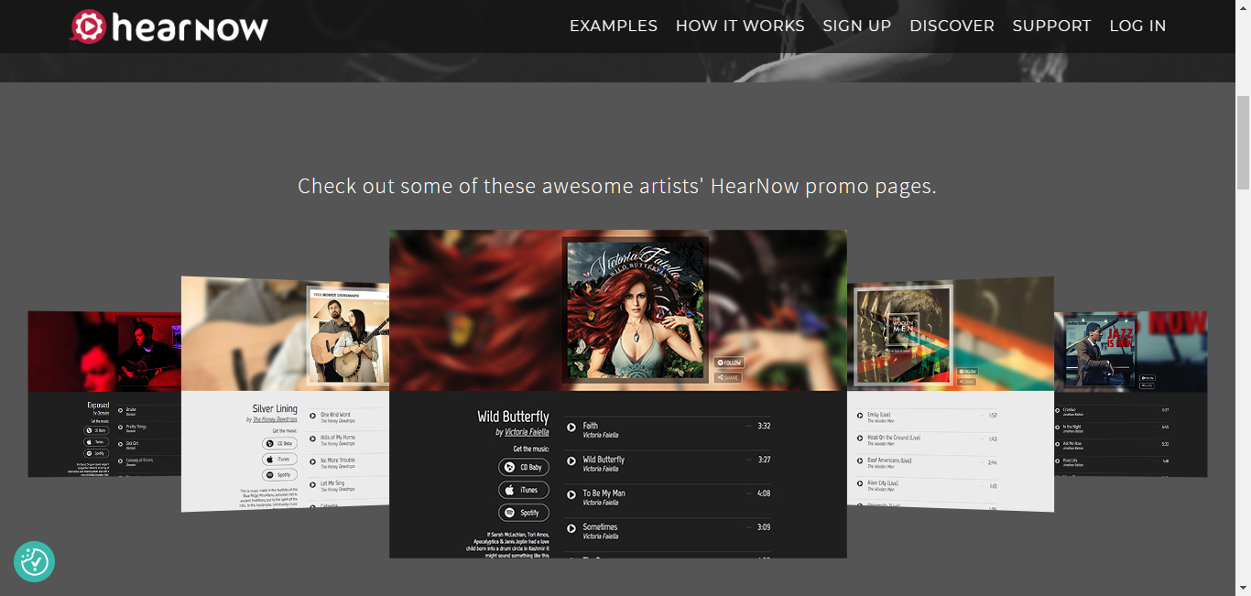The width and height of the screenshot is (1251, 596).
Task: Click the promo pages headline text
Action: coord(617,186)
